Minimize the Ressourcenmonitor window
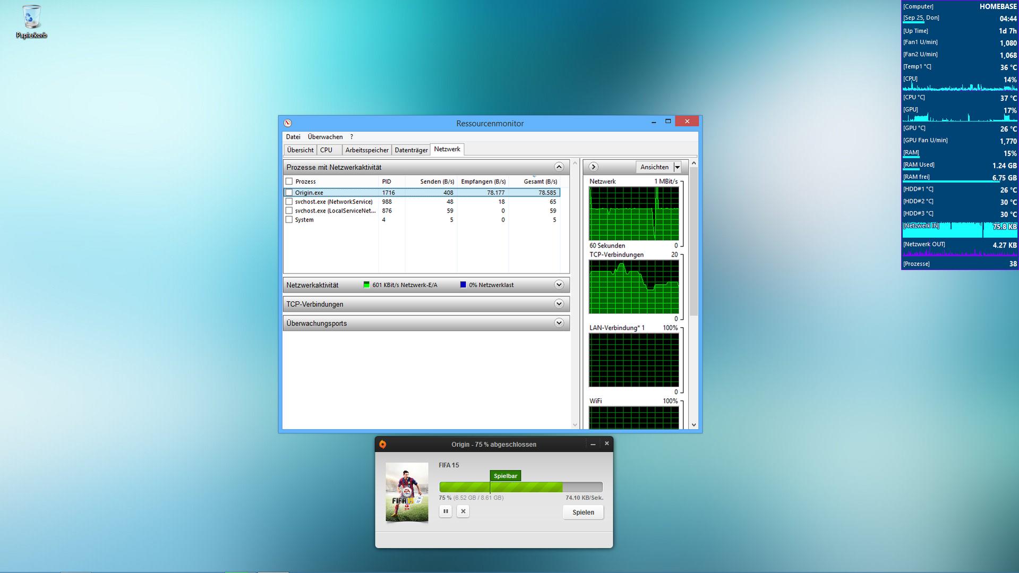Image resolution: width=1019 pixels, height=573 pixels. (x=654, y=122)
